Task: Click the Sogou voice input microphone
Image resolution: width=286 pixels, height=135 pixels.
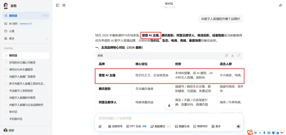Action: tap(264, 132)
